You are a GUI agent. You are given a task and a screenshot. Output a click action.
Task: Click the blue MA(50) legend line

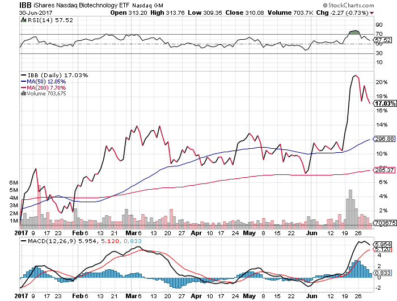tap(24, 82)
